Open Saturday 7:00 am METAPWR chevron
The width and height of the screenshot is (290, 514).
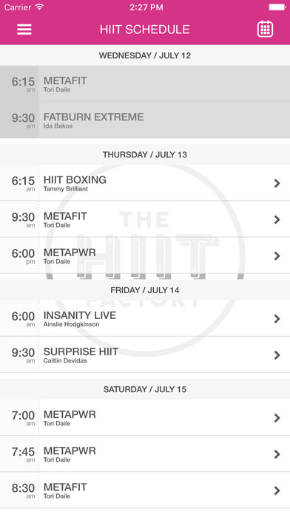pyautogui.click(x=277, y=418)
